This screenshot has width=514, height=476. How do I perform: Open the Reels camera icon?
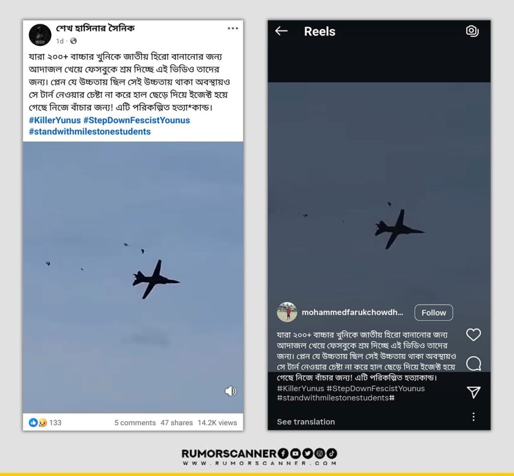click(x=472, y=31)
